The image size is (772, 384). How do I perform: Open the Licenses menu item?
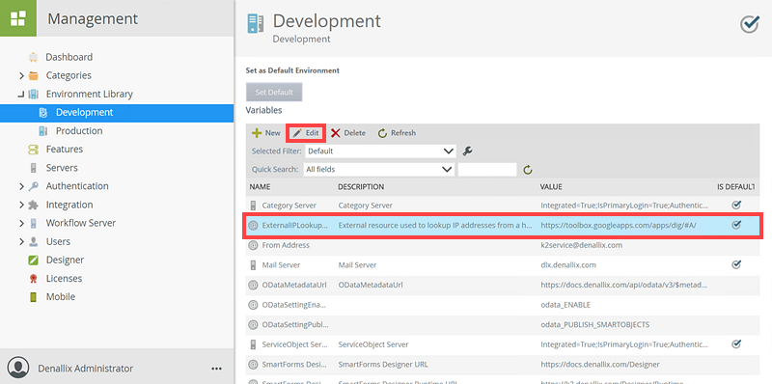(x=64, y=279)
